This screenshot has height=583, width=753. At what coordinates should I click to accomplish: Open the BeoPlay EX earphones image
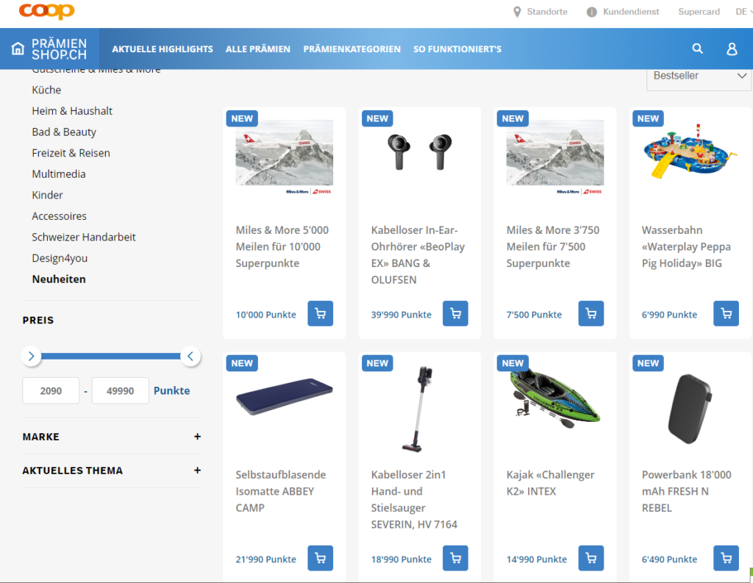click(x=420, y=152)
